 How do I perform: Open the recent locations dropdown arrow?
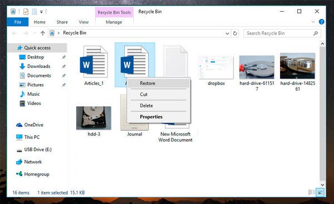pos(35,33)
